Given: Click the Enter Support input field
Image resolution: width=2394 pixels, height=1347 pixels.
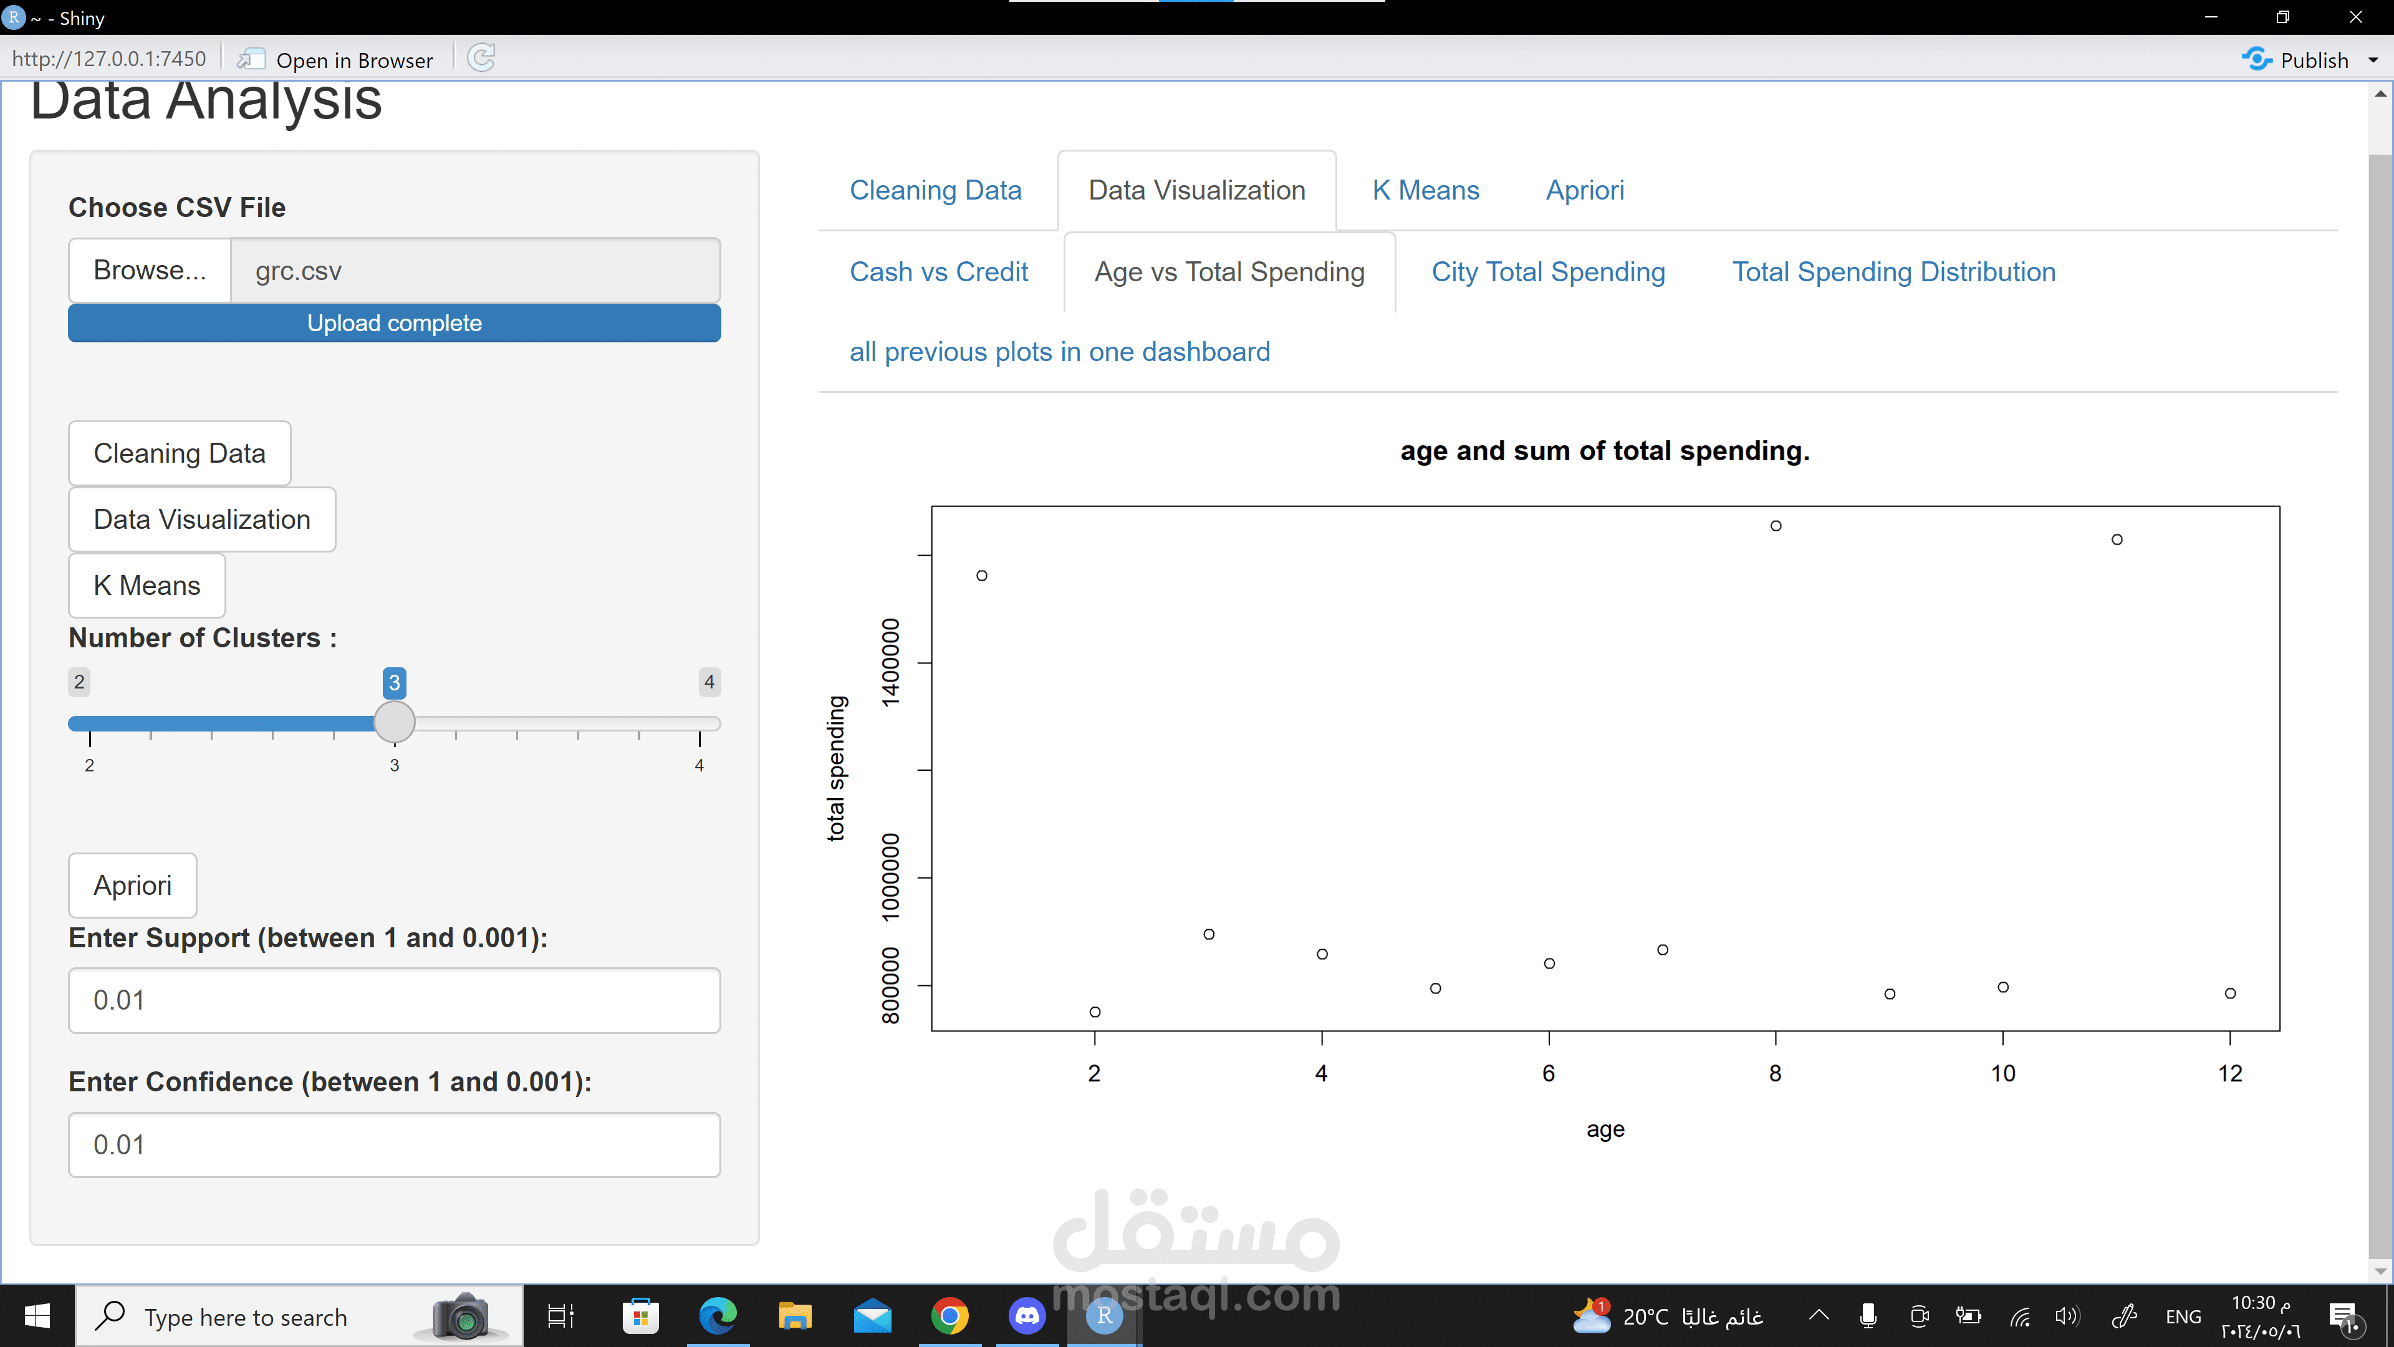Looking at the screenshot, I should click(x=394, y=1000).
